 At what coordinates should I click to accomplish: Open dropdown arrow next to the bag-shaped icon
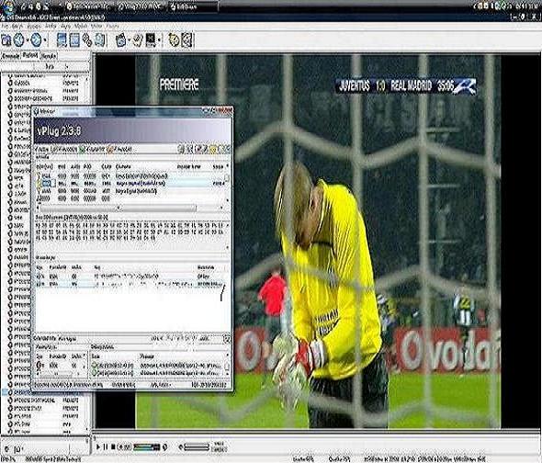click(x=129, y=40)
